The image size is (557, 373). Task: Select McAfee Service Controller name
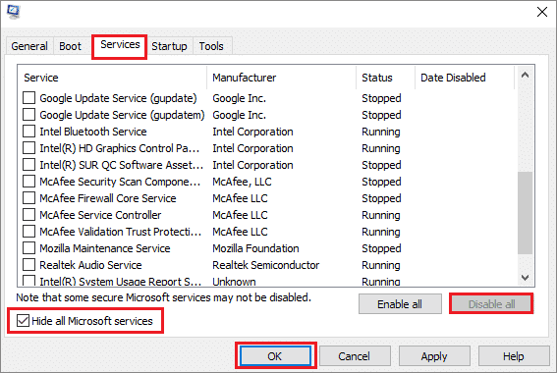100,215
